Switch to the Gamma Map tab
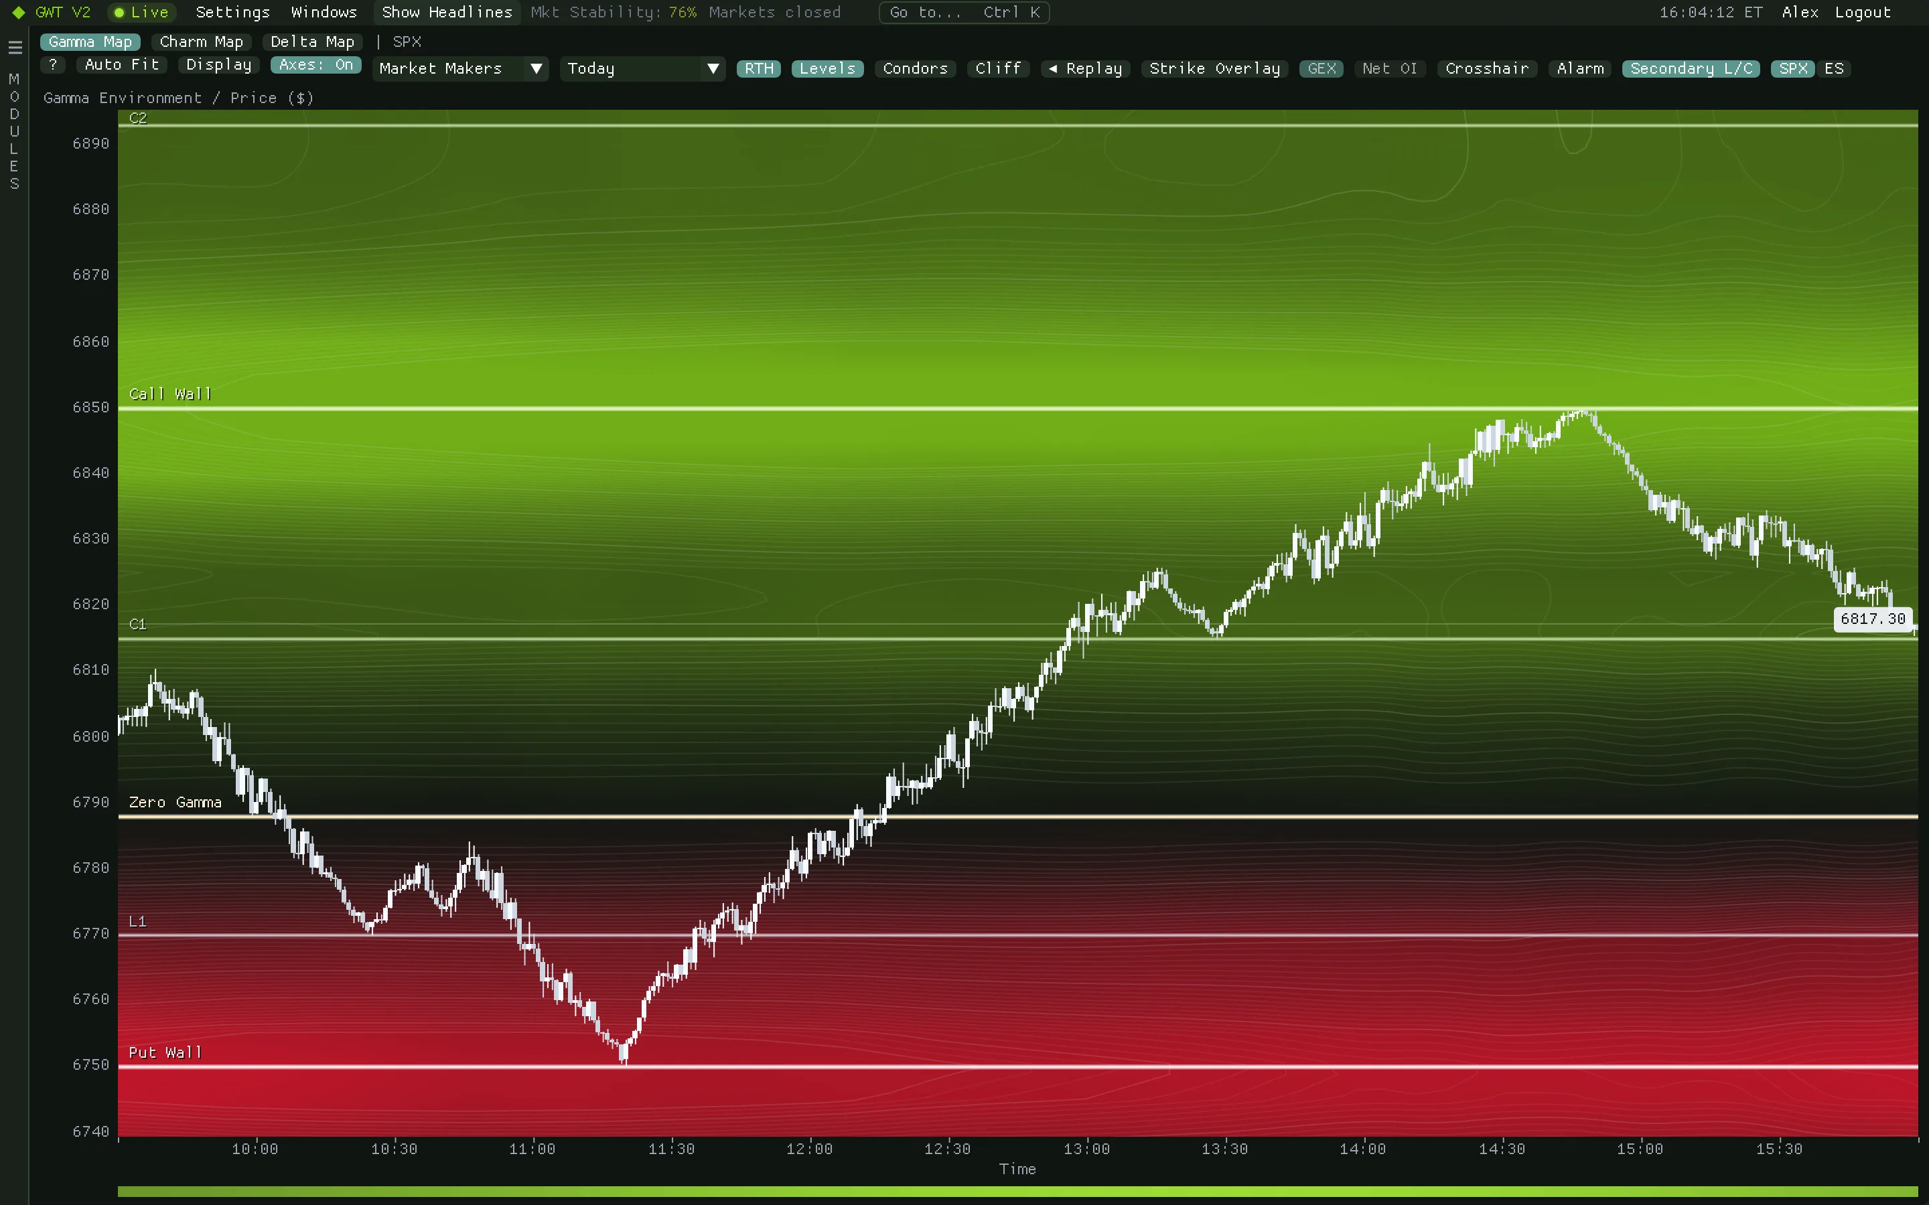The image size is (1929, 1205). coord(90,42)
